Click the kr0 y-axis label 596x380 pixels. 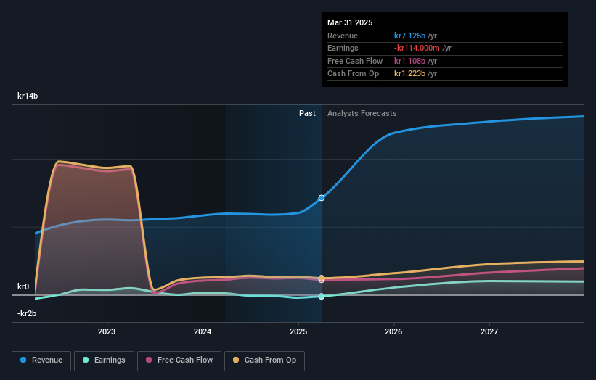(x=23, y=286)
